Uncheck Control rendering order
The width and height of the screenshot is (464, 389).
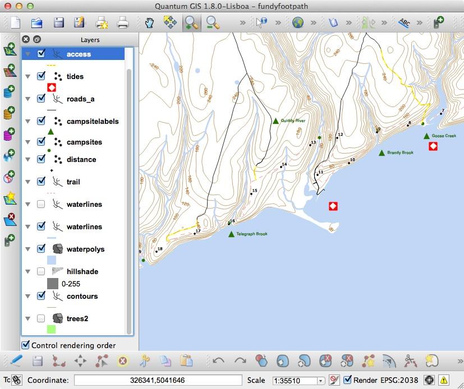[26, 345]
